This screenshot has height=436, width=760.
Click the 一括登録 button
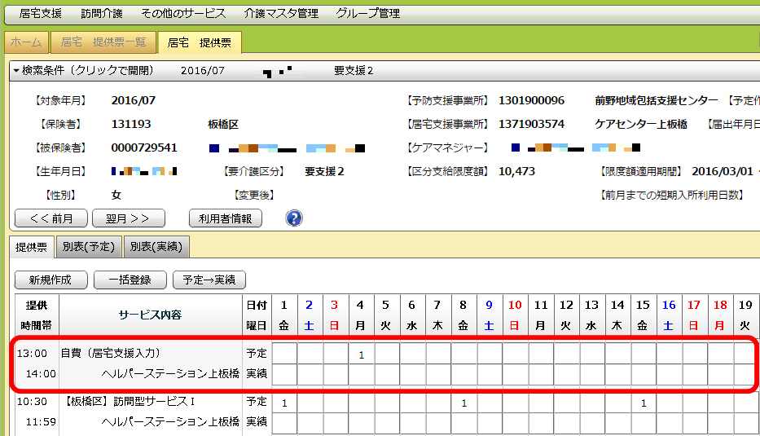[x=129, y=280]
